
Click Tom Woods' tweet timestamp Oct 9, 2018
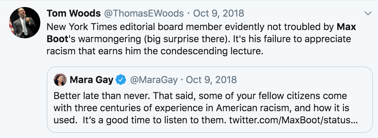click(219, 13)
